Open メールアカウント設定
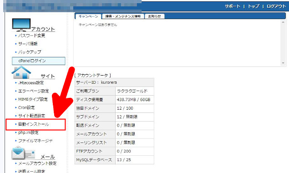Viewport: 289px width, 173px height. pos(37,163)
